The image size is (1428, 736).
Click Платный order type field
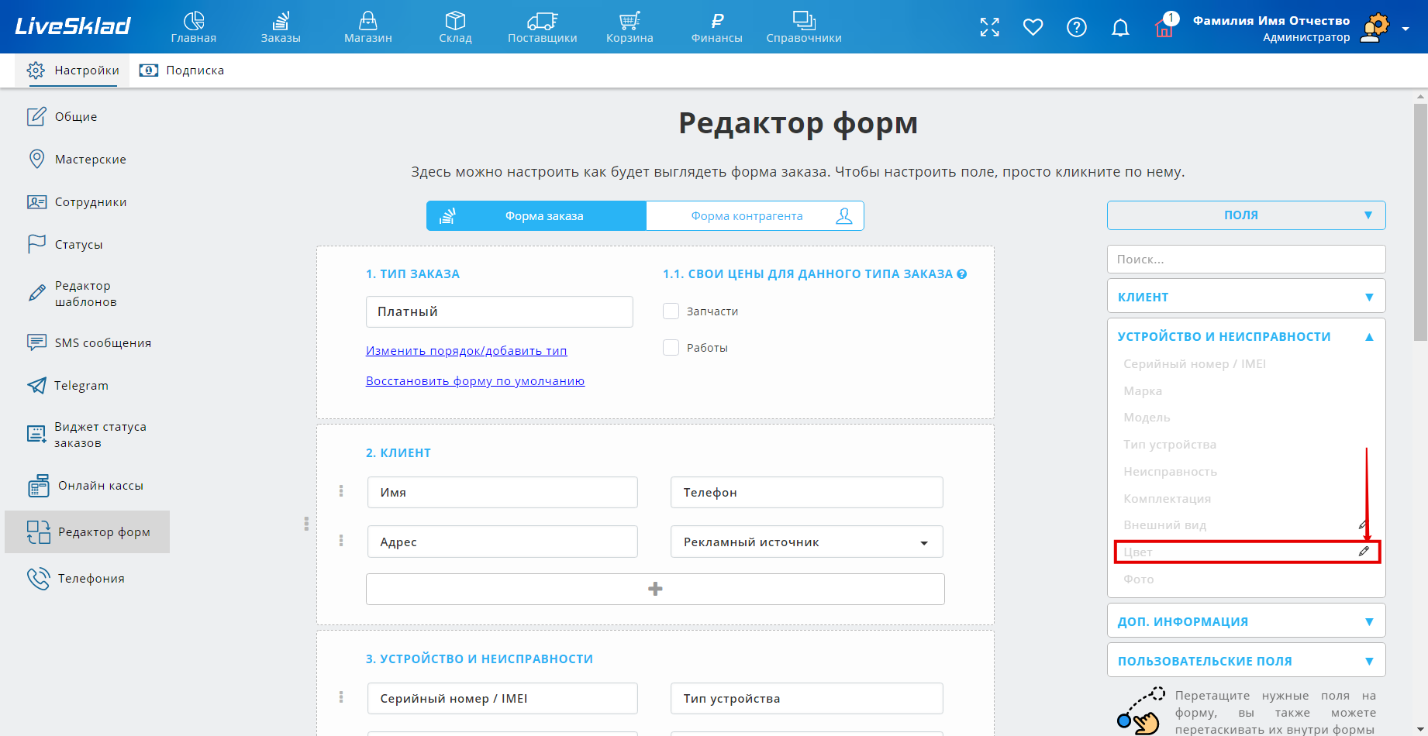click(x=499, y=311)
